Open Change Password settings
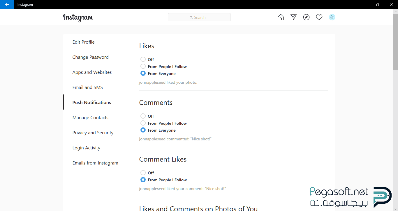The height and width of the screenshot is (211, 398). 98,57
